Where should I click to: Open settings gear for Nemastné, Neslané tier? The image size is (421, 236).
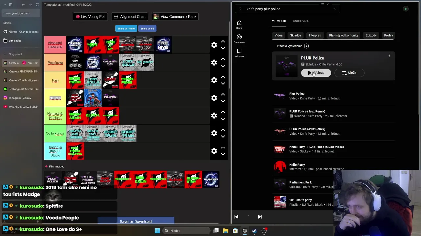(x=214, y=116)
